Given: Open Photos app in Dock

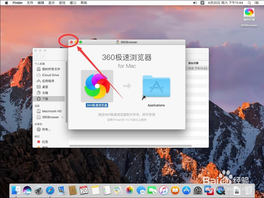Looking at the screenshot, I should (129, 190).
